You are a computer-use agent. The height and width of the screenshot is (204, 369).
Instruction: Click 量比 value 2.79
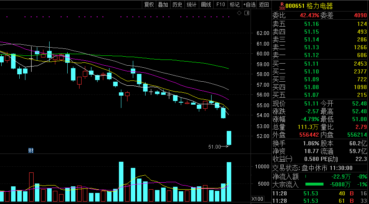point(361,127)
